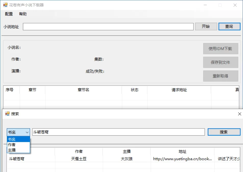The width and height of the screenshot is (243, 172).
Task: Select 主播 option in dropdown list
Action: 18,150
